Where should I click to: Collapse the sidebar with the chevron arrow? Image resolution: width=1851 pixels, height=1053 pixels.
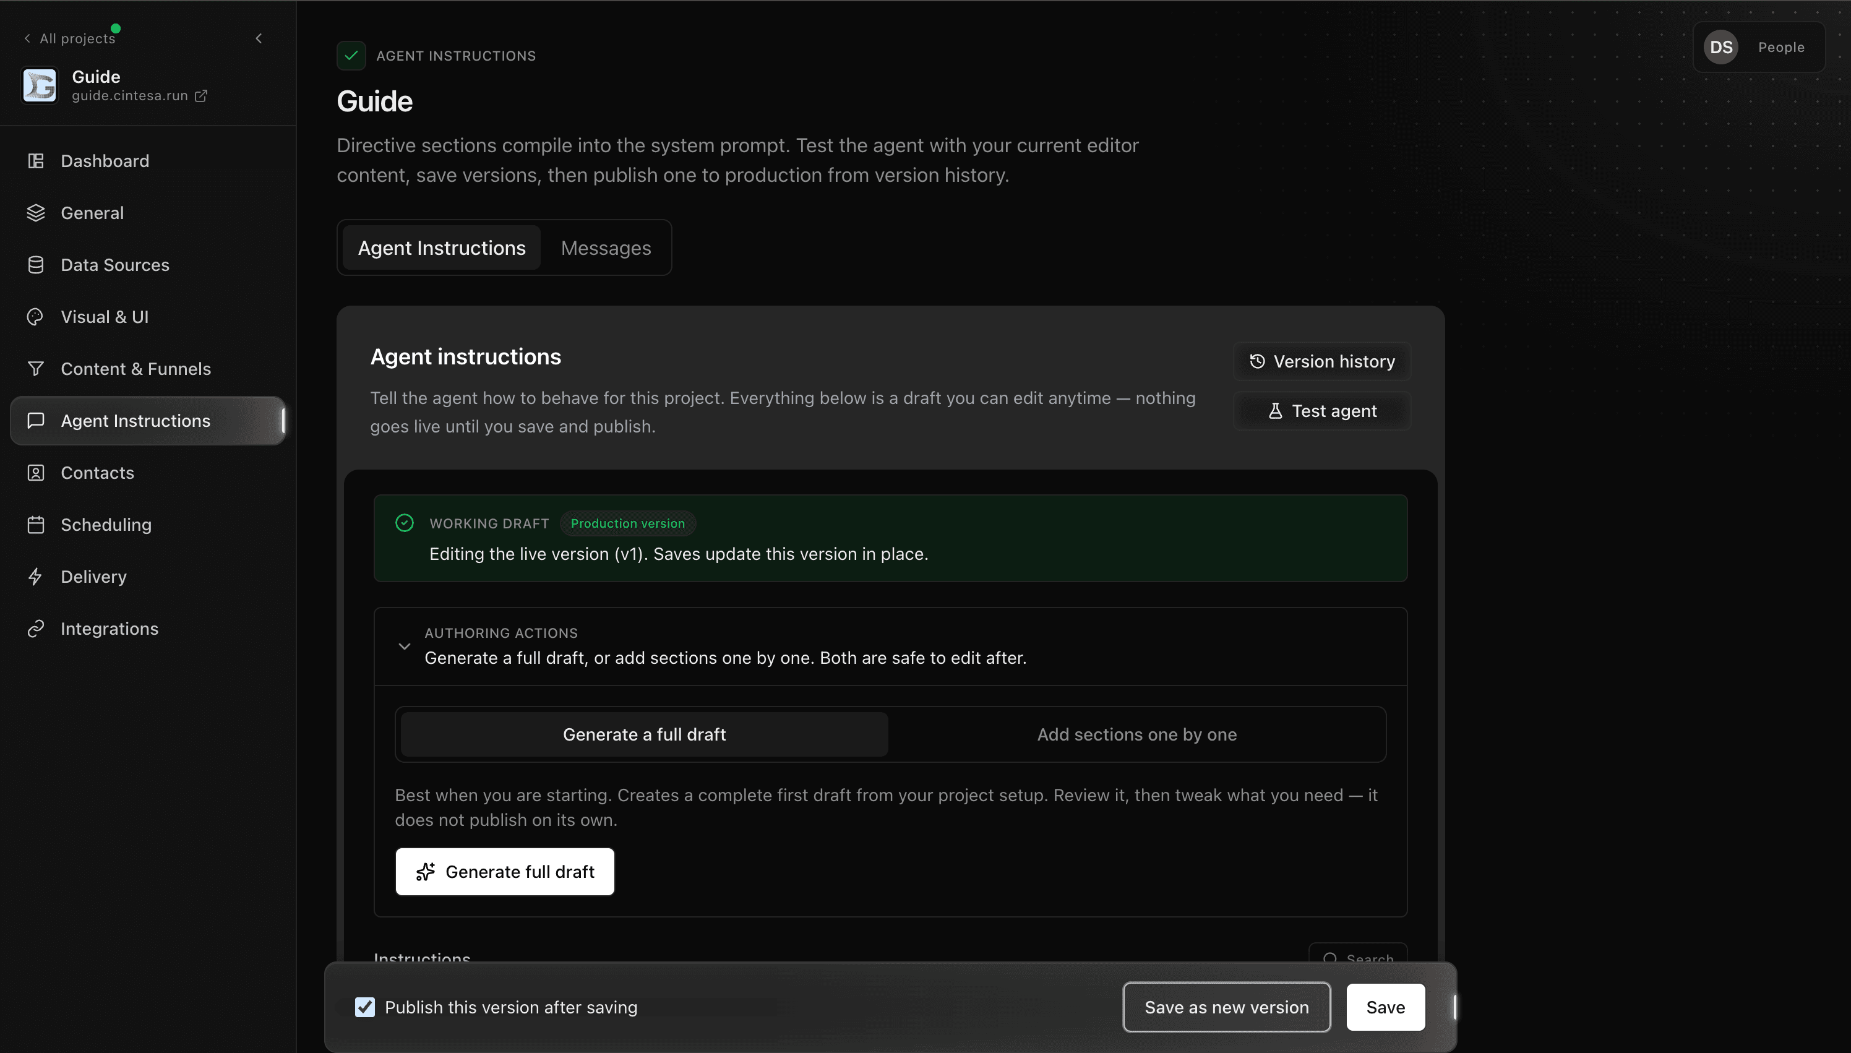tap(259, 38)
